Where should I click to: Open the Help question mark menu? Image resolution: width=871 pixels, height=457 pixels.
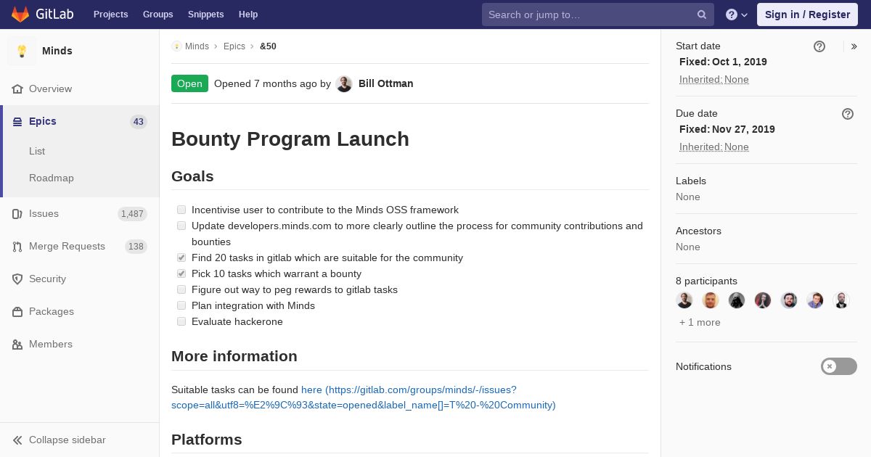click(x=737, y=15)
